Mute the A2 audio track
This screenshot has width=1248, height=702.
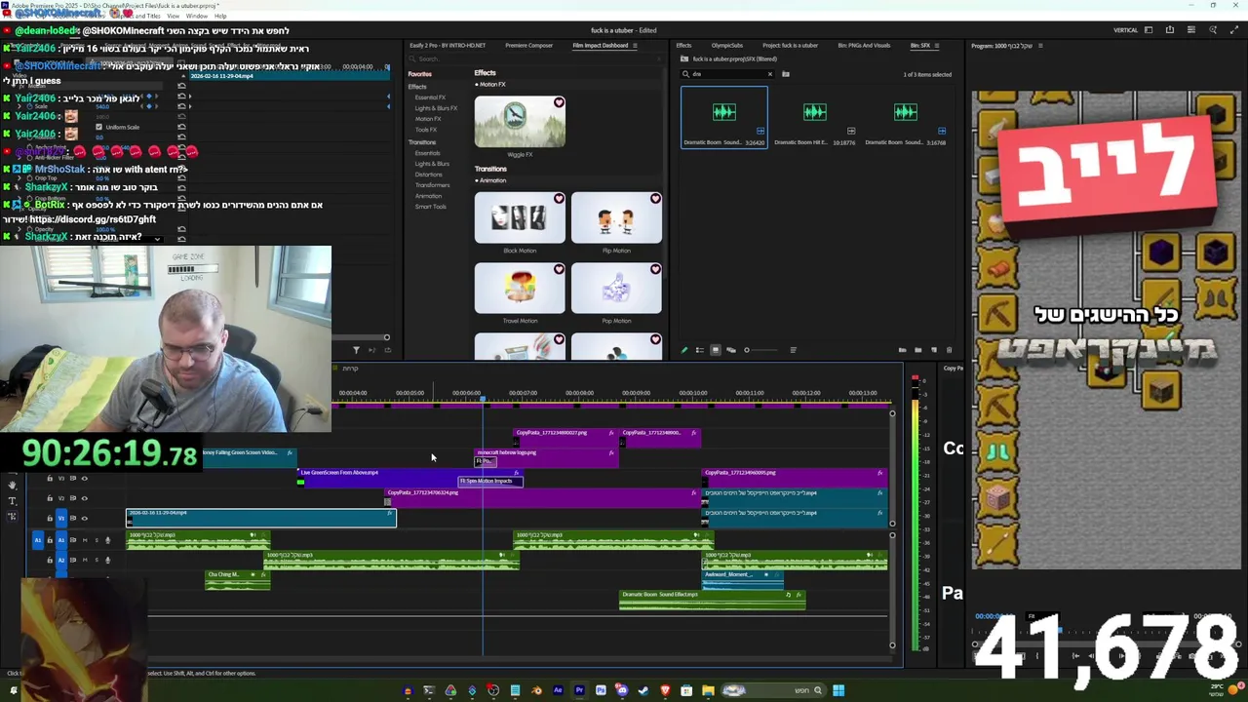pos(85,560)
